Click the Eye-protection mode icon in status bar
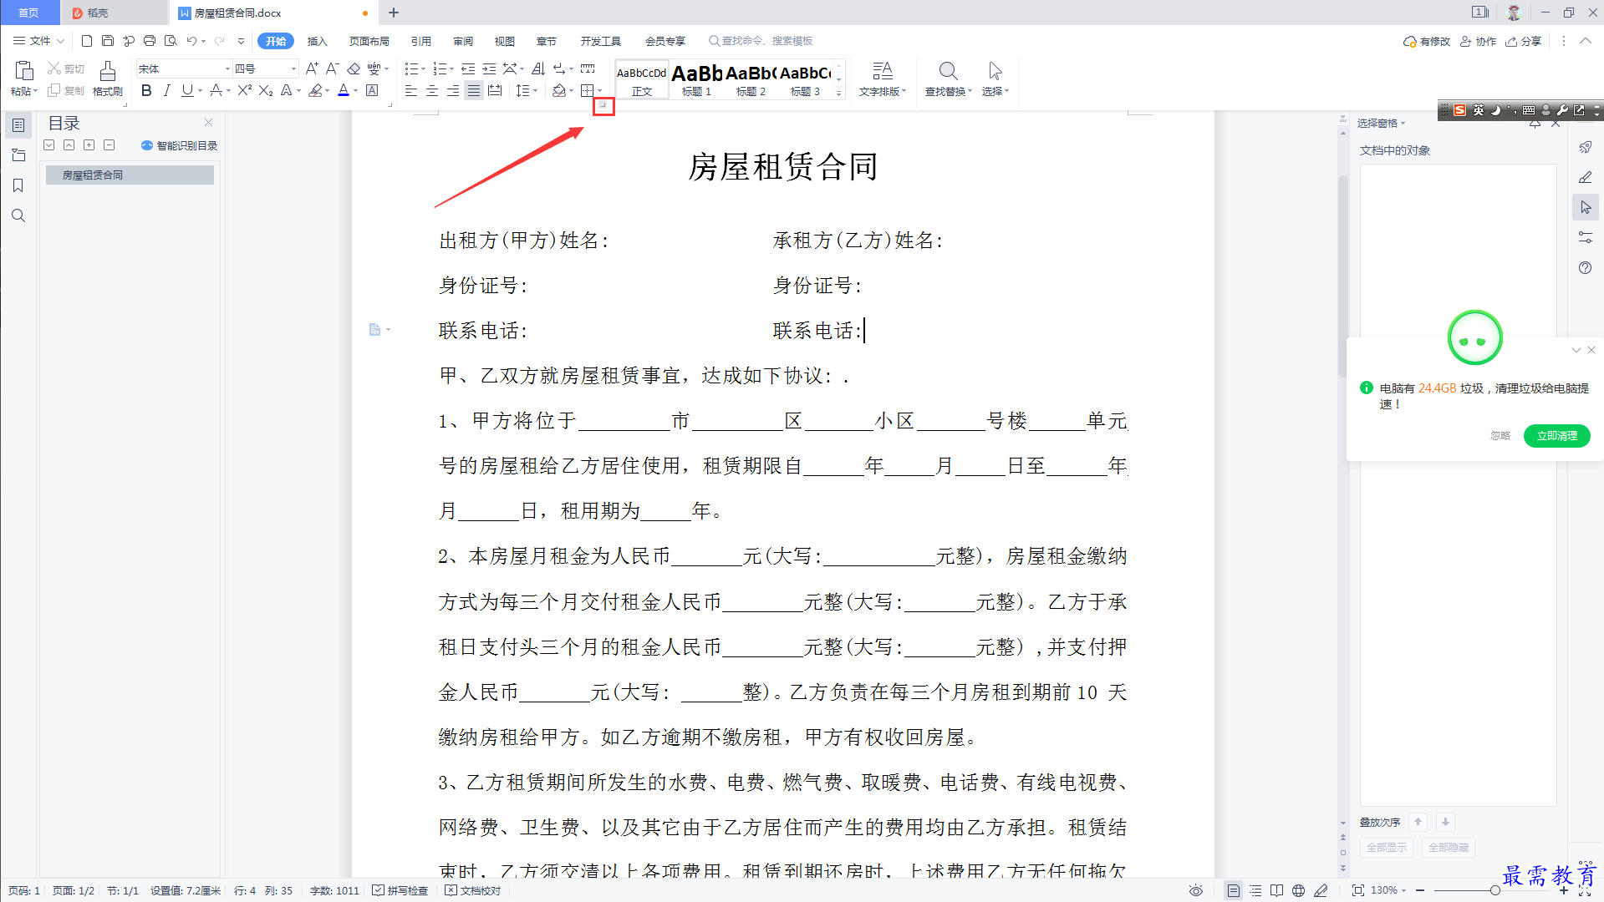This screenshot has height=902, width=1604. pyautogui.click(x=1196, y=890)
